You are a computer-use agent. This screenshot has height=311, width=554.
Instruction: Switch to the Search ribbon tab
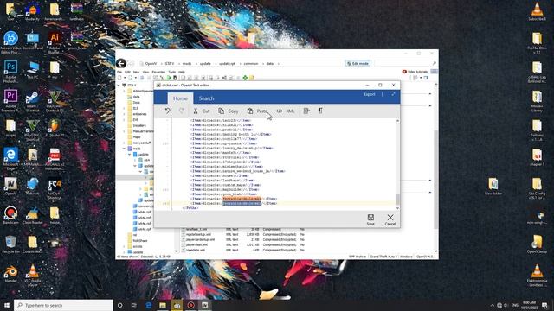pyautogui.click(x=206, y=98)
